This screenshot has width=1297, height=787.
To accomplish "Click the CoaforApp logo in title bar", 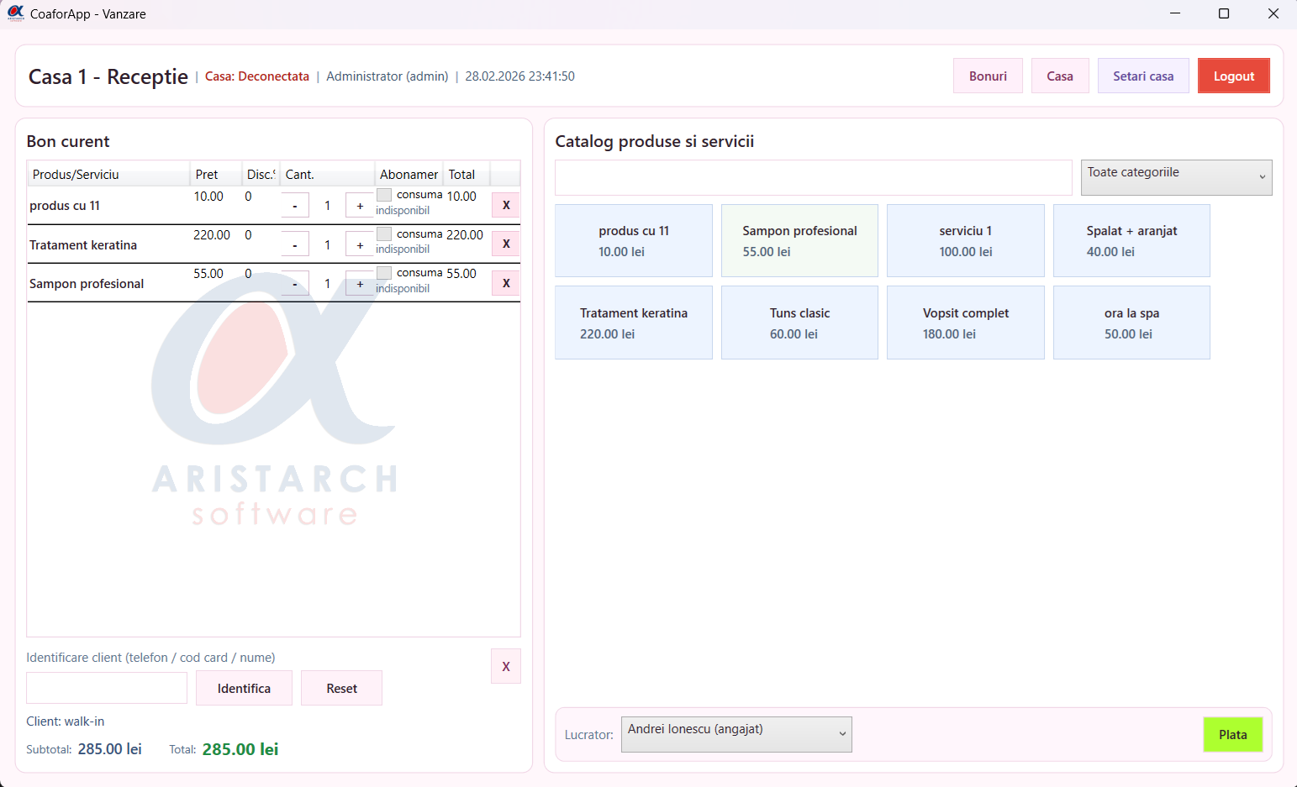I will pyautogui.click(x=15, y=13).
